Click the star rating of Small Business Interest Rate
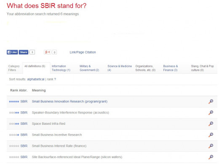Viewport: 219px width, 164px height. tap(14, 146)
